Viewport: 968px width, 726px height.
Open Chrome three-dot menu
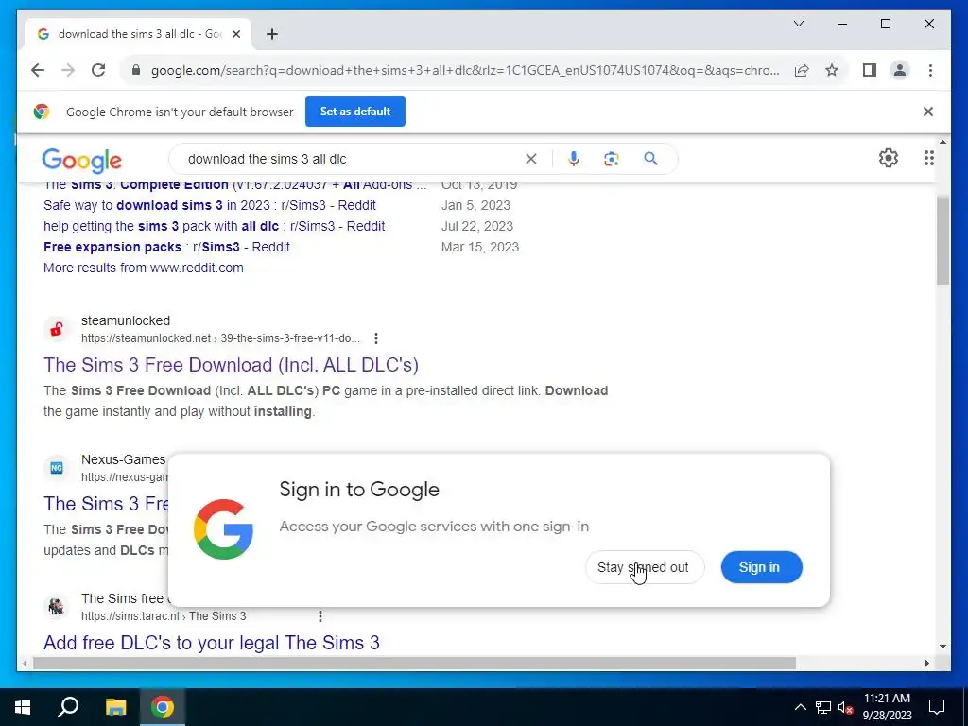click(930, 70)
